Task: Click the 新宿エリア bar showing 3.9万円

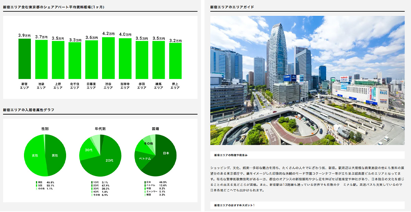Action: click(x=25, y=59)
